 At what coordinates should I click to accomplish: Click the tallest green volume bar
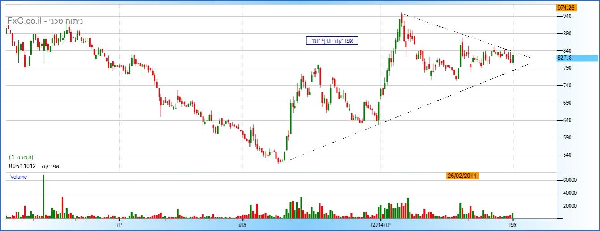pos(43,197)
